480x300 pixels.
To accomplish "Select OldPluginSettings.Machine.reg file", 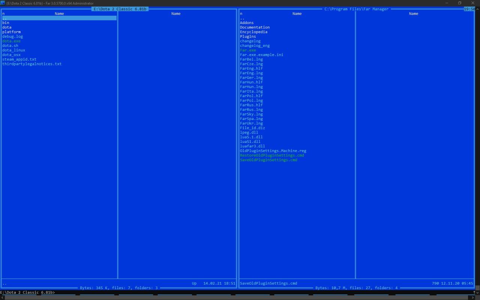I will [x=273, y=151].
